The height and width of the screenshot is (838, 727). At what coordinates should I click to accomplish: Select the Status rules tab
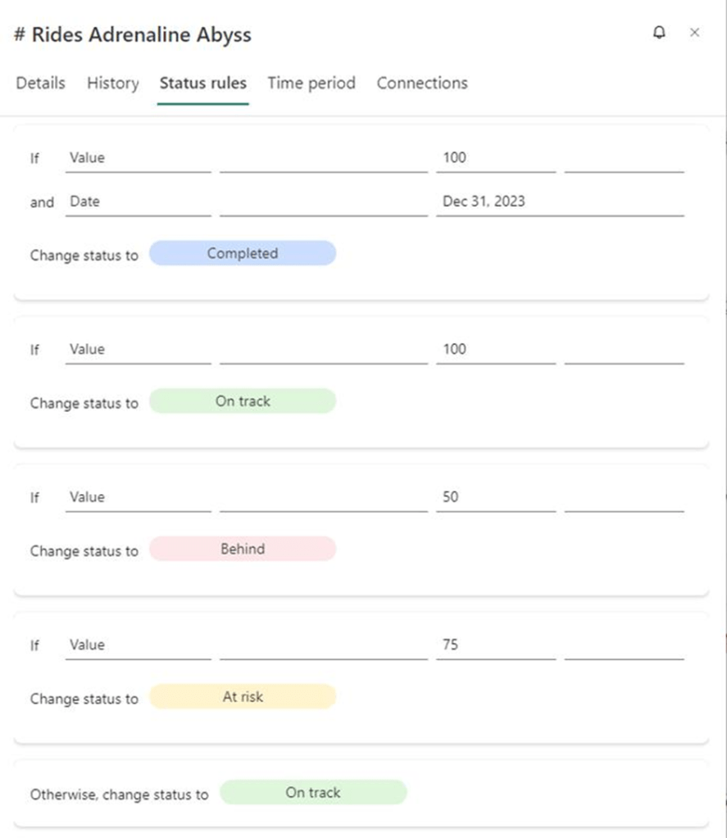pos(202,83)
